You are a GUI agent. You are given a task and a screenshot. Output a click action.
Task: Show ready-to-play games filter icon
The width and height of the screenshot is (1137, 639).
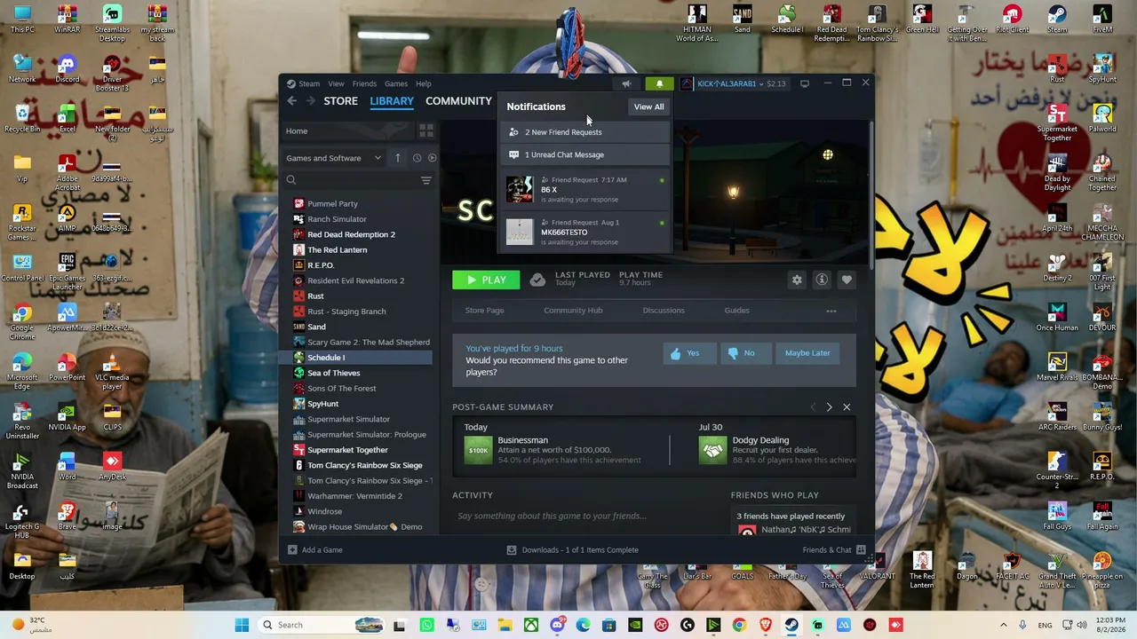[x=432, y=158]
